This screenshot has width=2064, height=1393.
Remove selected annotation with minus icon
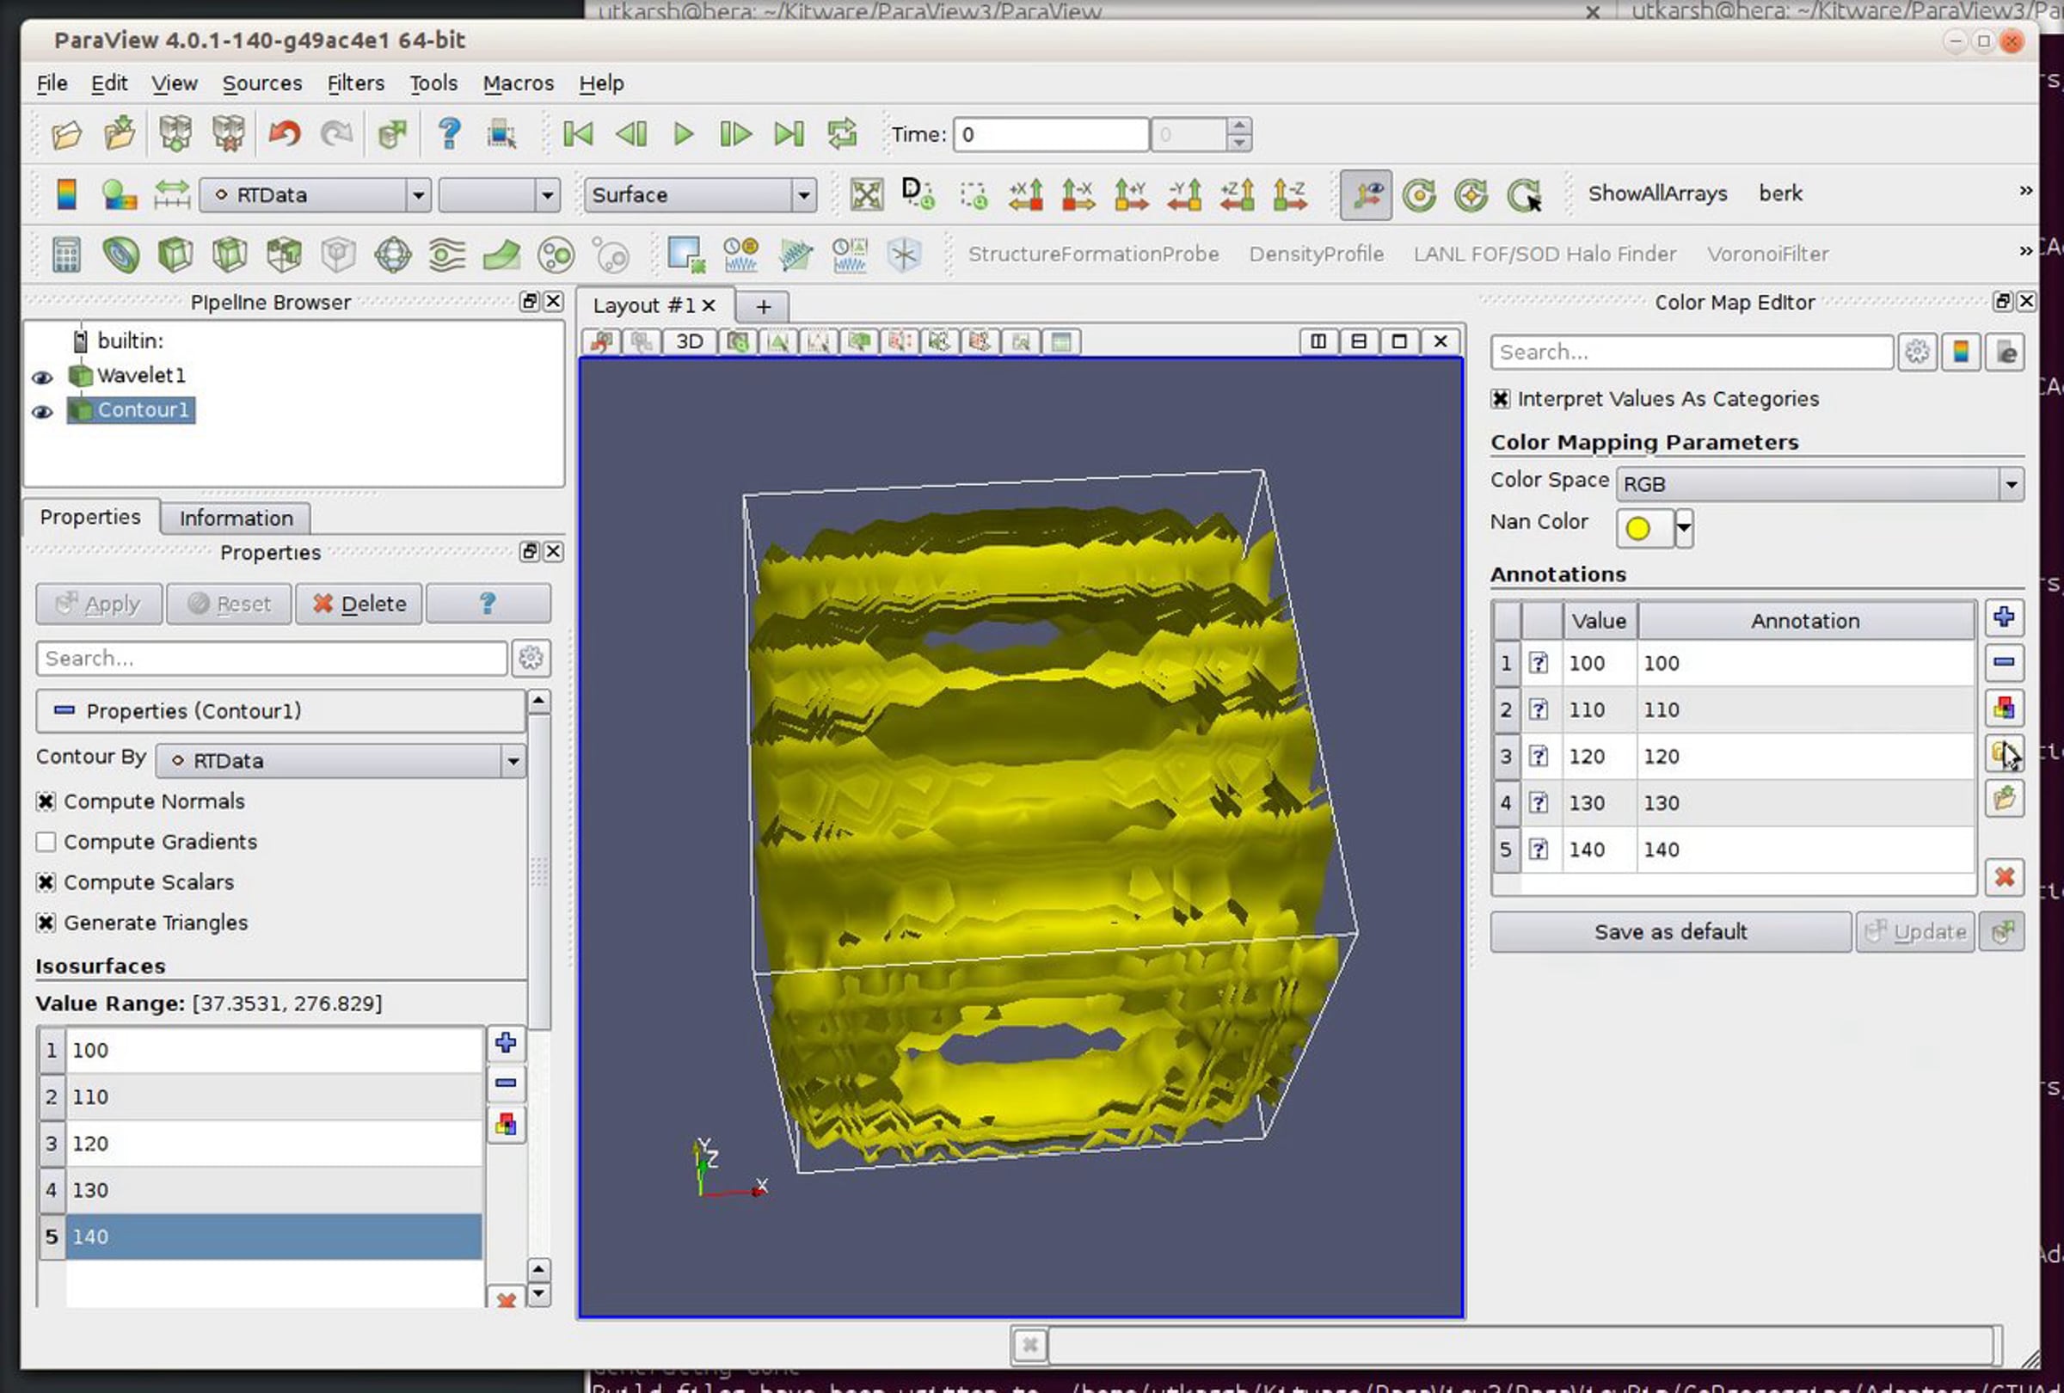(2004, 662)
